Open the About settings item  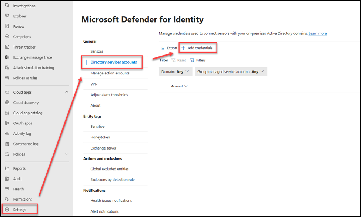pos(95,106)
